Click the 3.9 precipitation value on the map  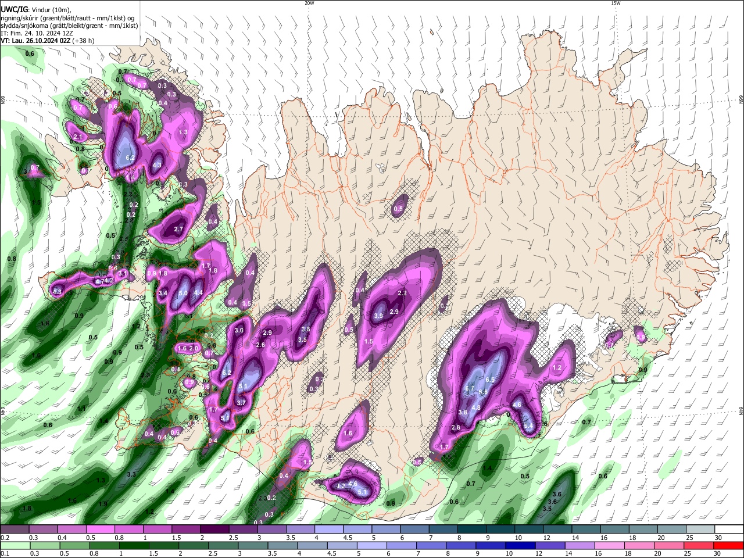(378, 316)
